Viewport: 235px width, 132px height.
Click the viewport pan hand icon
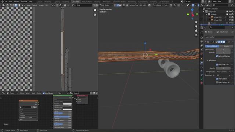[x=196, y=26]
